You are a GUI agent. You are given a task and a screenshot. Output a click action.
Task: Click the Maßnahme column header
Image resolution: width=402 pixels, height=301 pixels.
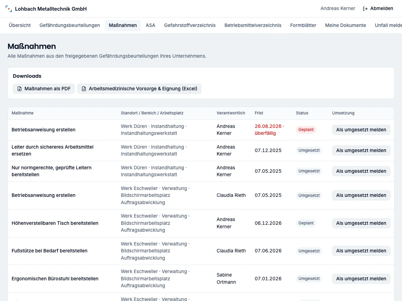point(23,113)
